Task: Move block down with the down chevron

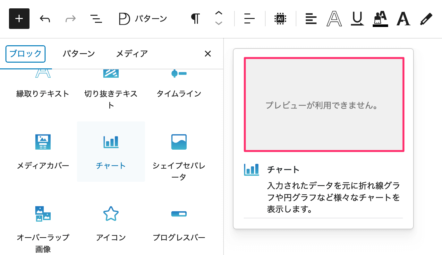Action: [x=219, y=23]
